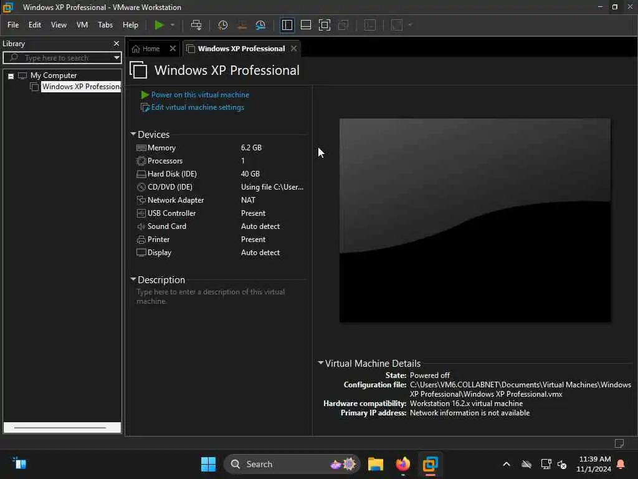This screenshot has height=479, width=638.
Task: Click the Display device icon
Action: (141, 253)
